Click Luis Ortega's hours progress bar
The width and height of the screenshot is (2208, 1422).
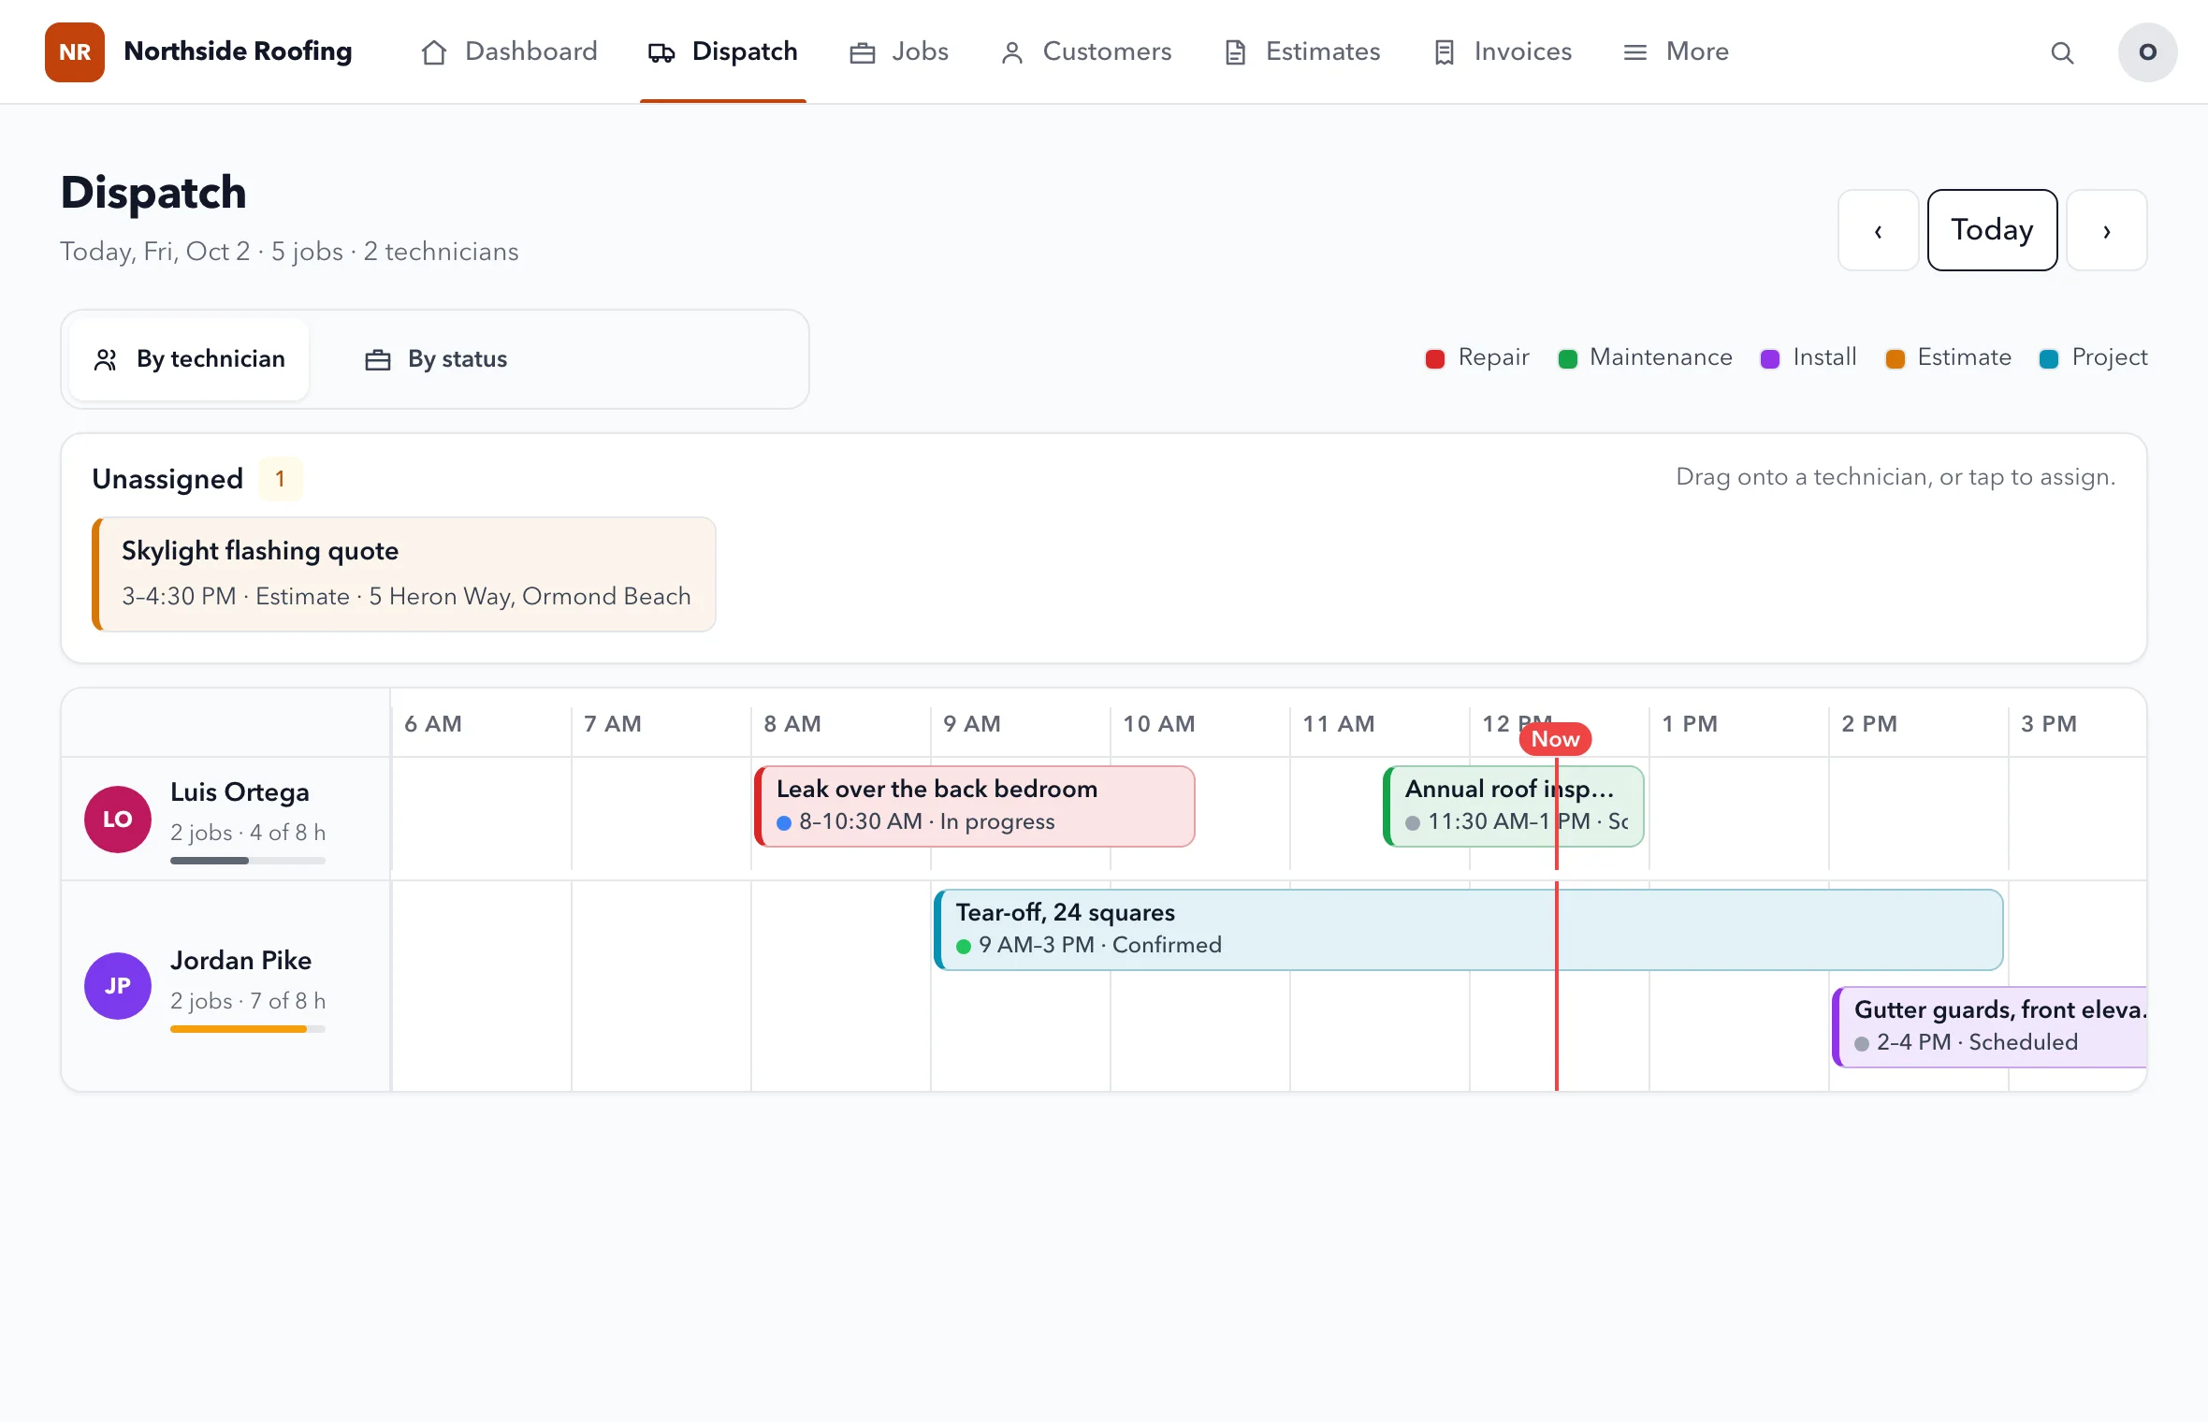248,861
